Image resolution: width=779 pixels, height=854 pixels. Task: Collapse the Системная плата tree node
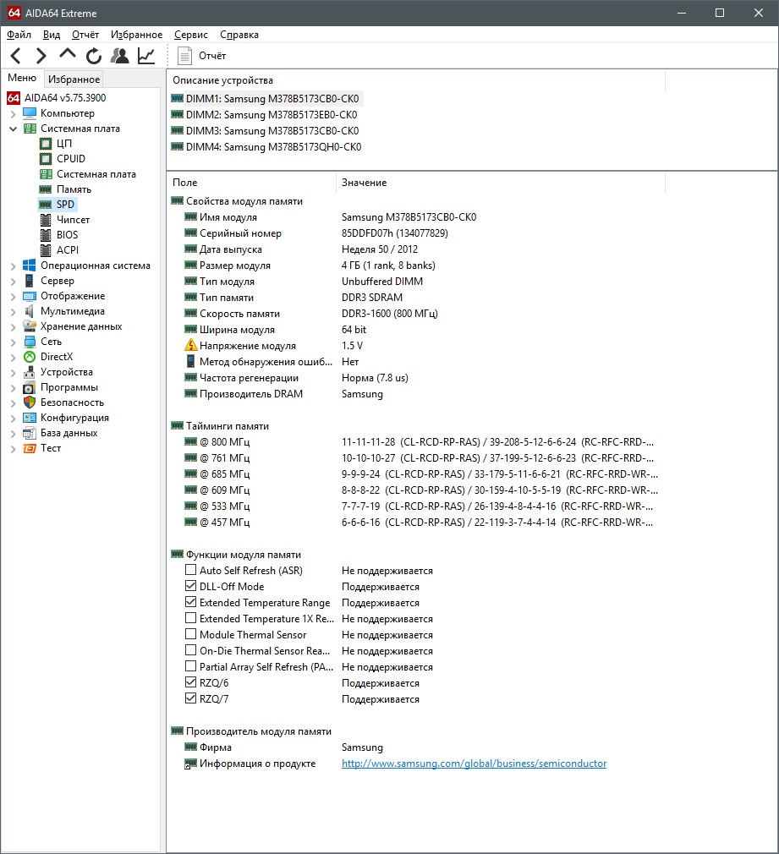tap(13, 129)
